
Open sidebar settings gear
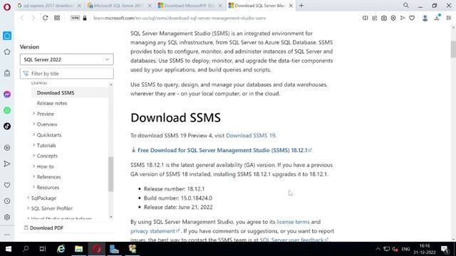[7, 217]
